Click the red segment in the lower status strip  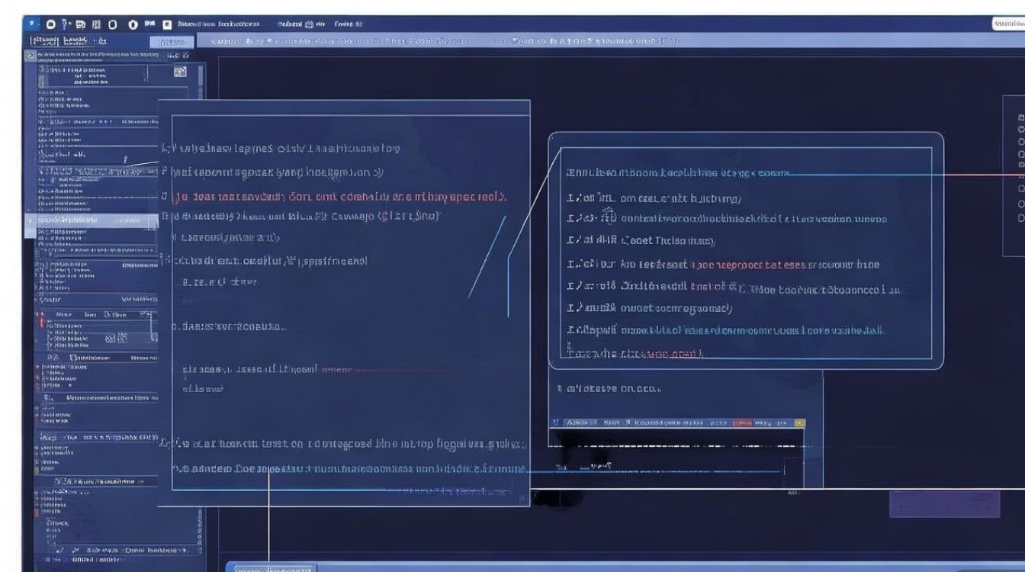[x=741, y=423]
